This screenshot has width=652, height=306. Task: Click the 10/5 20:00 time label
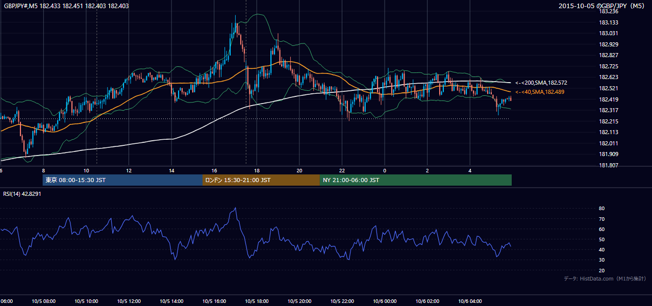[x=299, y=301]
